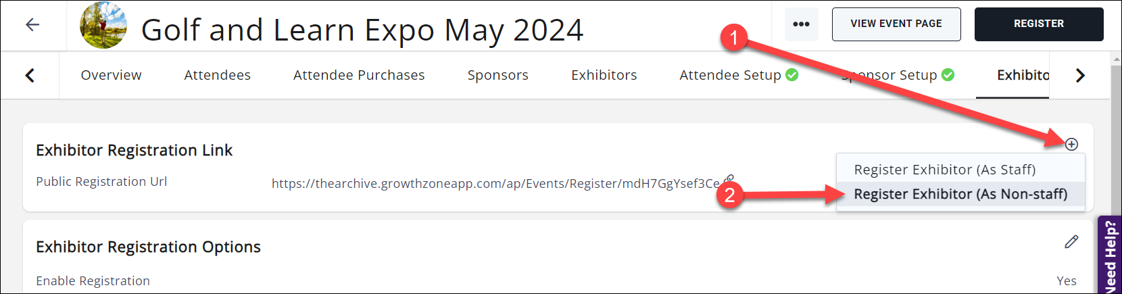Viewport: 1122px width, 294px height.
Task: Go back using the left arrow icon
Action: pos(32,25)
